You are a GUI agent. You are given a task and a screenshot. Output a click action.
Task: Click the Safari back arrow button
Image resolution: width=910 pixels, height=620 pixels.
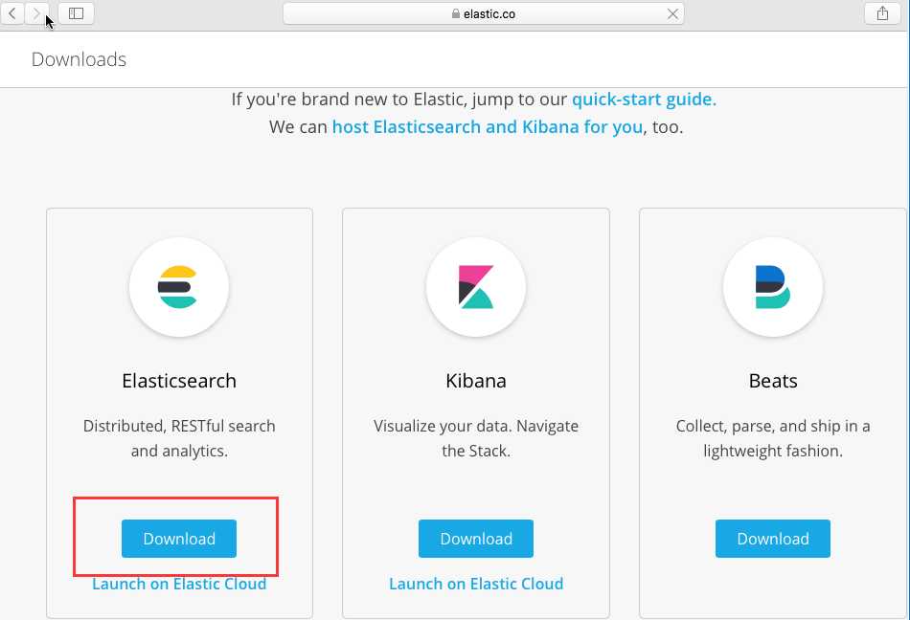(x=11, y=13)
